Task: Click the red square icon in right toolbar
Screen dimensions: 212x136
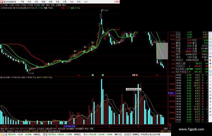Action: pyautogui.click(x=210, y=39)
